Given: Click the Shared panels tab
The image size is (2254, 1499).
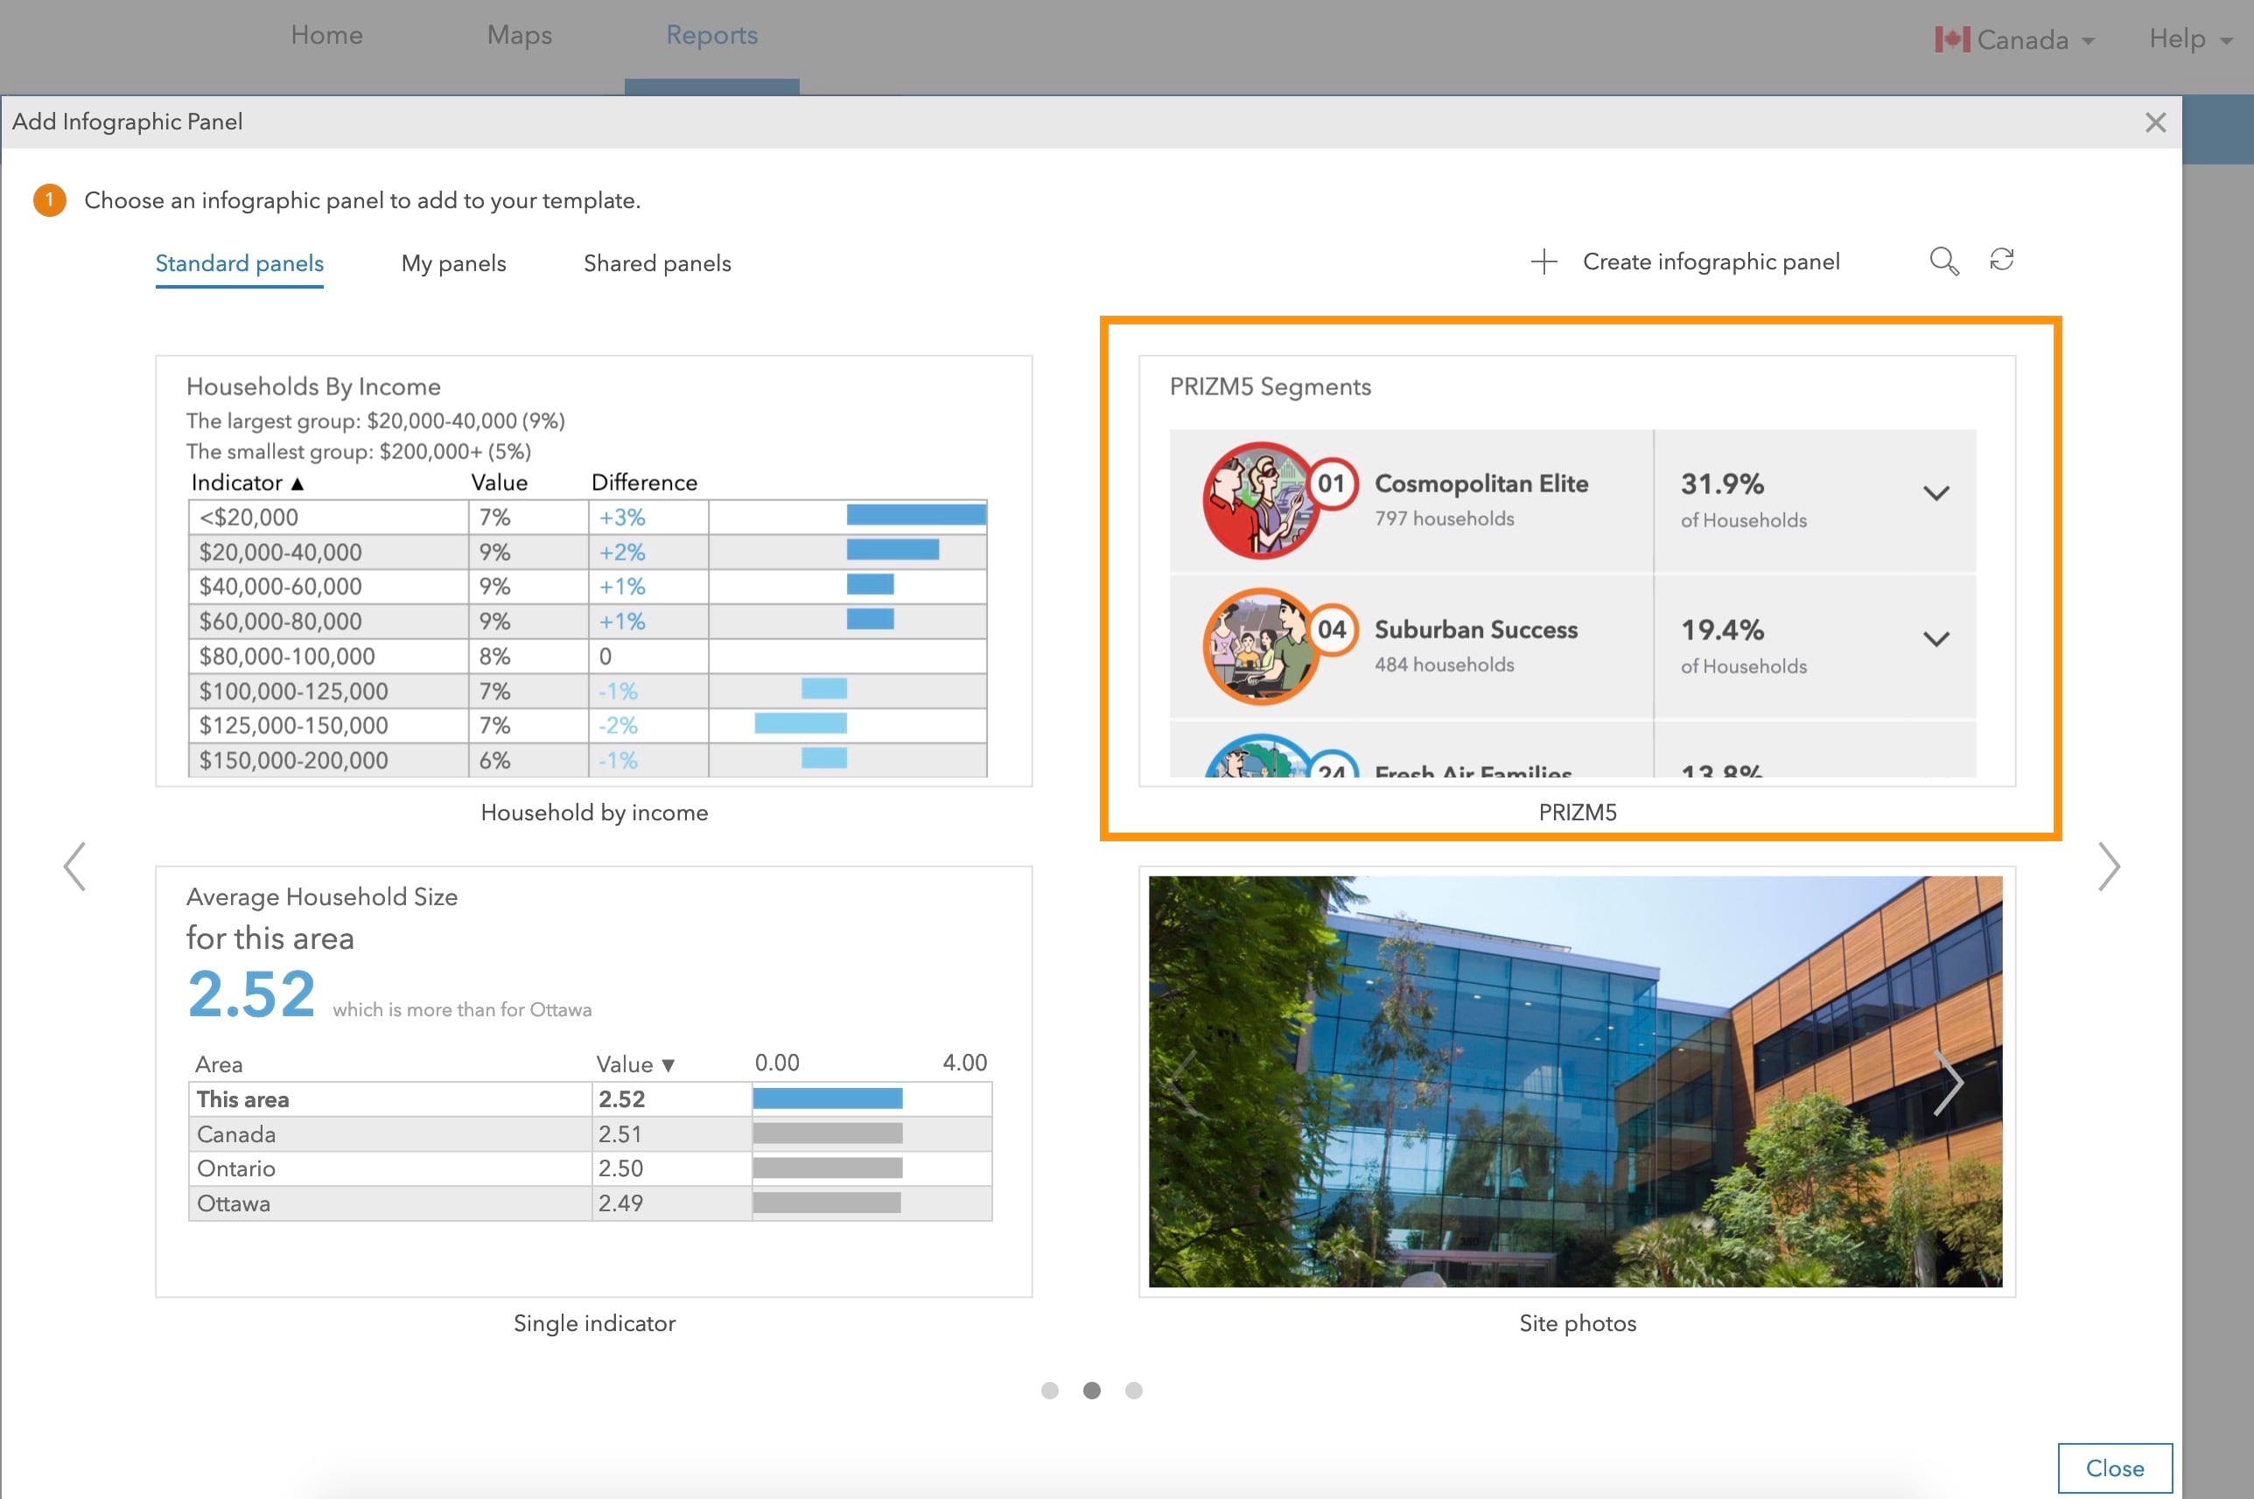Looking at the screenshot, I should pyautogui.click(x=658, y=262).
